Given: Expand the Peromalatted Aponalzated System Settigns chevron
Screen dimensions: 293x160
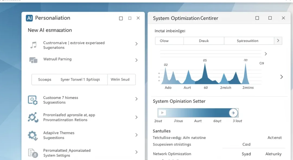Looking at the screenshot, I should (136, 152).
